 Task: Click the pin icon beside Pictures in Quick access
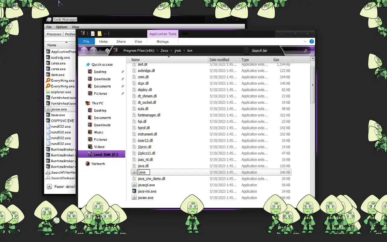(122, 93)
